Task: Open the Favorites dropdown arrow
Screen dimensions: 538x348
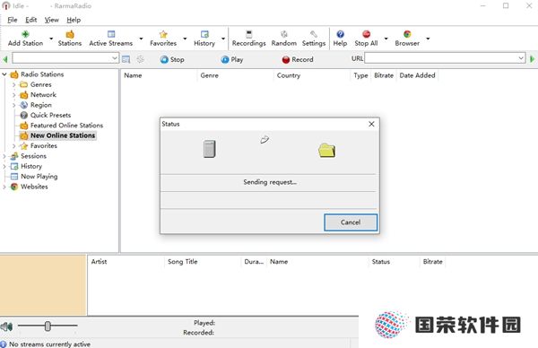Action: (185, 38)
